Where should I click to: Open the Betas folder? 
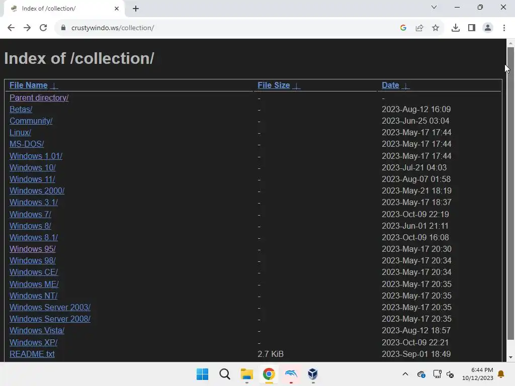pos(21,109)
